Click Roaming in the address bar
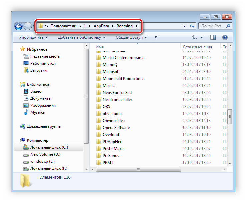246x203 pixels. (125, 26)
